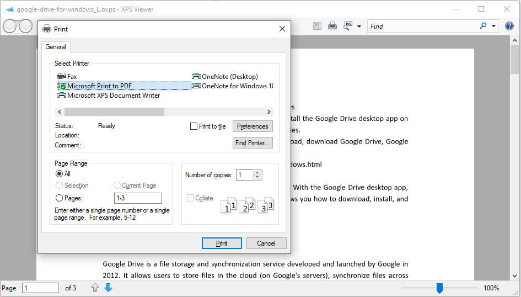
Task: Click the document scroll down arrow
Action: click(x=515, y=276)
